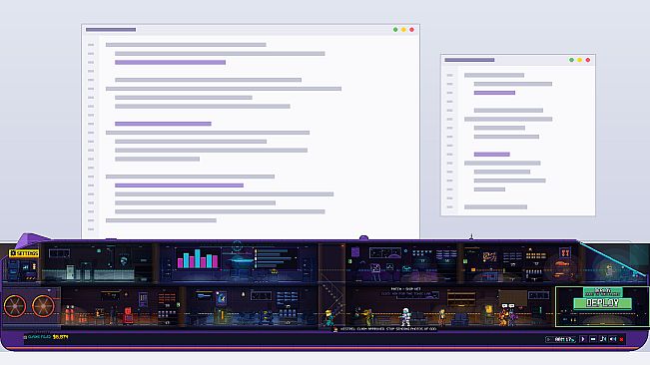650x365 pixels.
Task: Select the pink and blue bar chart screen
Action: click(198, 258)
